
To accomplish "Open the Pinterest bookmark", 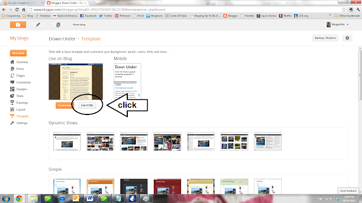I will pos(123,16).
